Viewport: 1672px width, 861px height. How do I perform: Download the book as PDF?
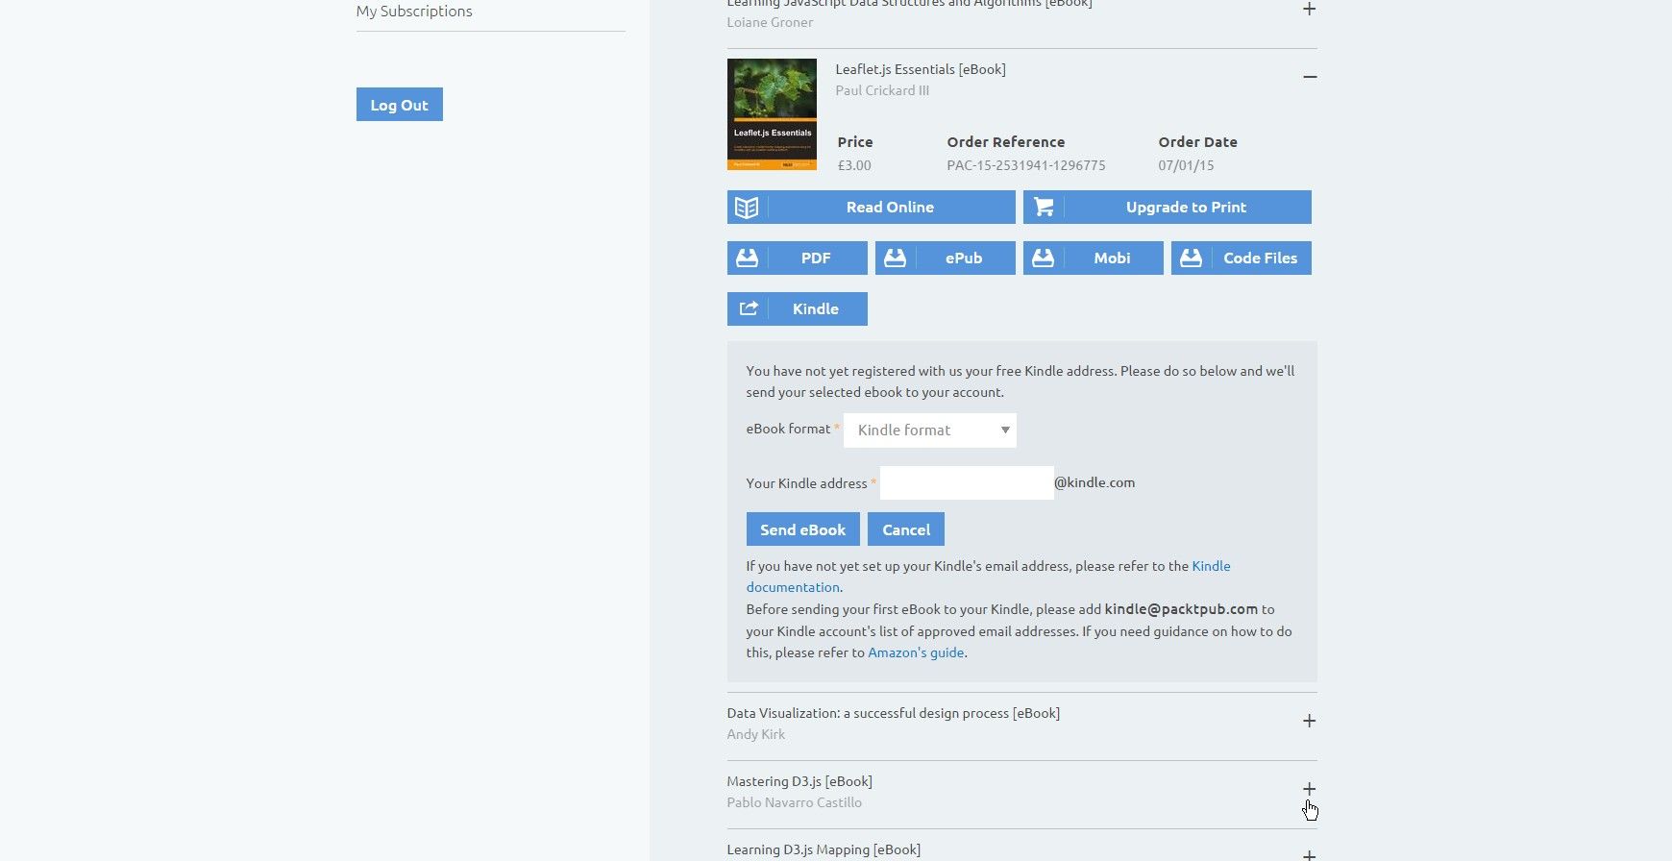pos(797,258)
